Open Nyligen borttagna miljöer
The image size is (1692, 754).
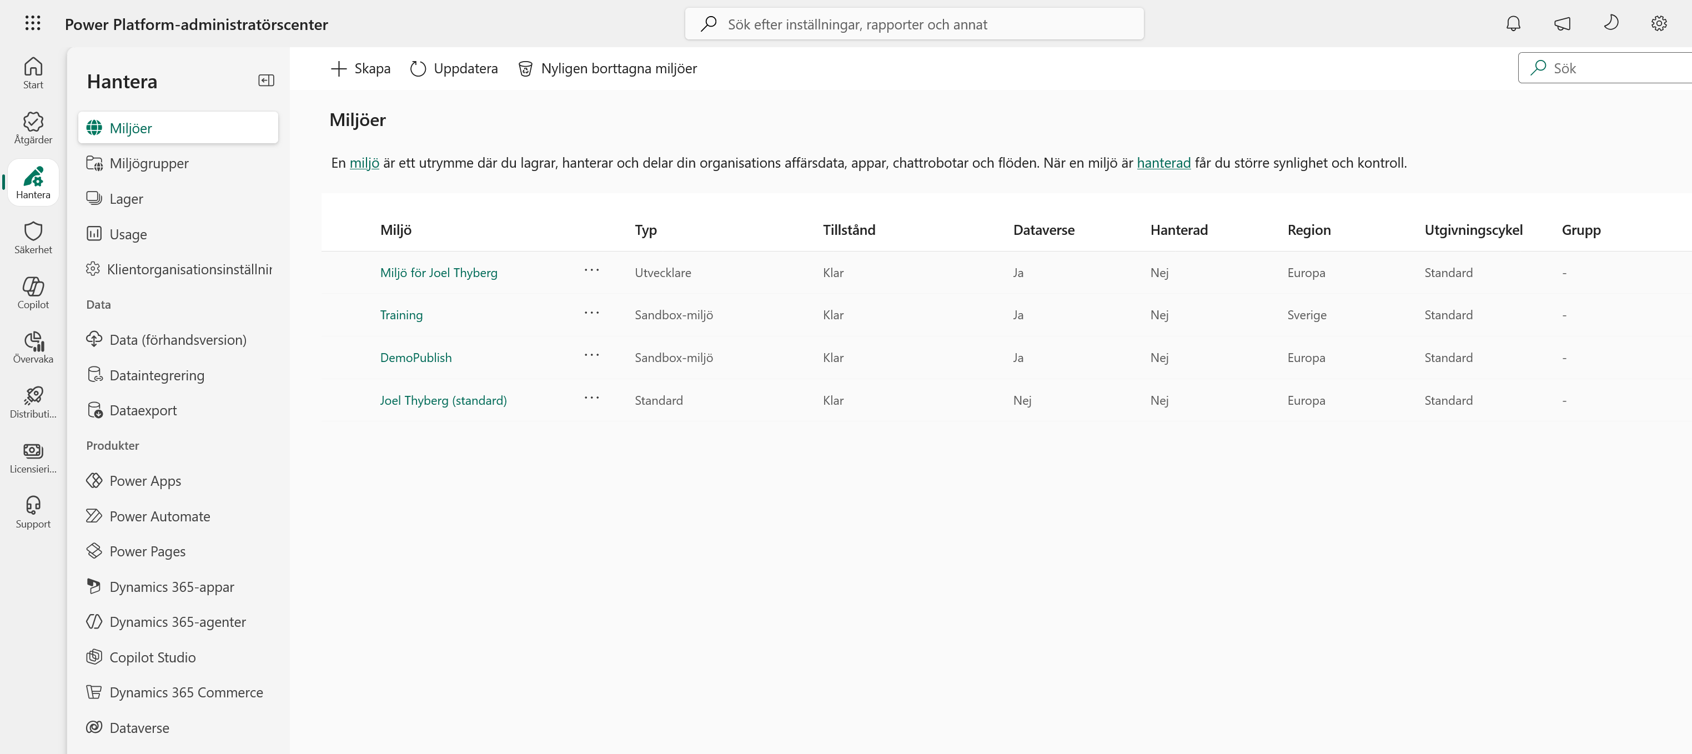tap(607, 68)
